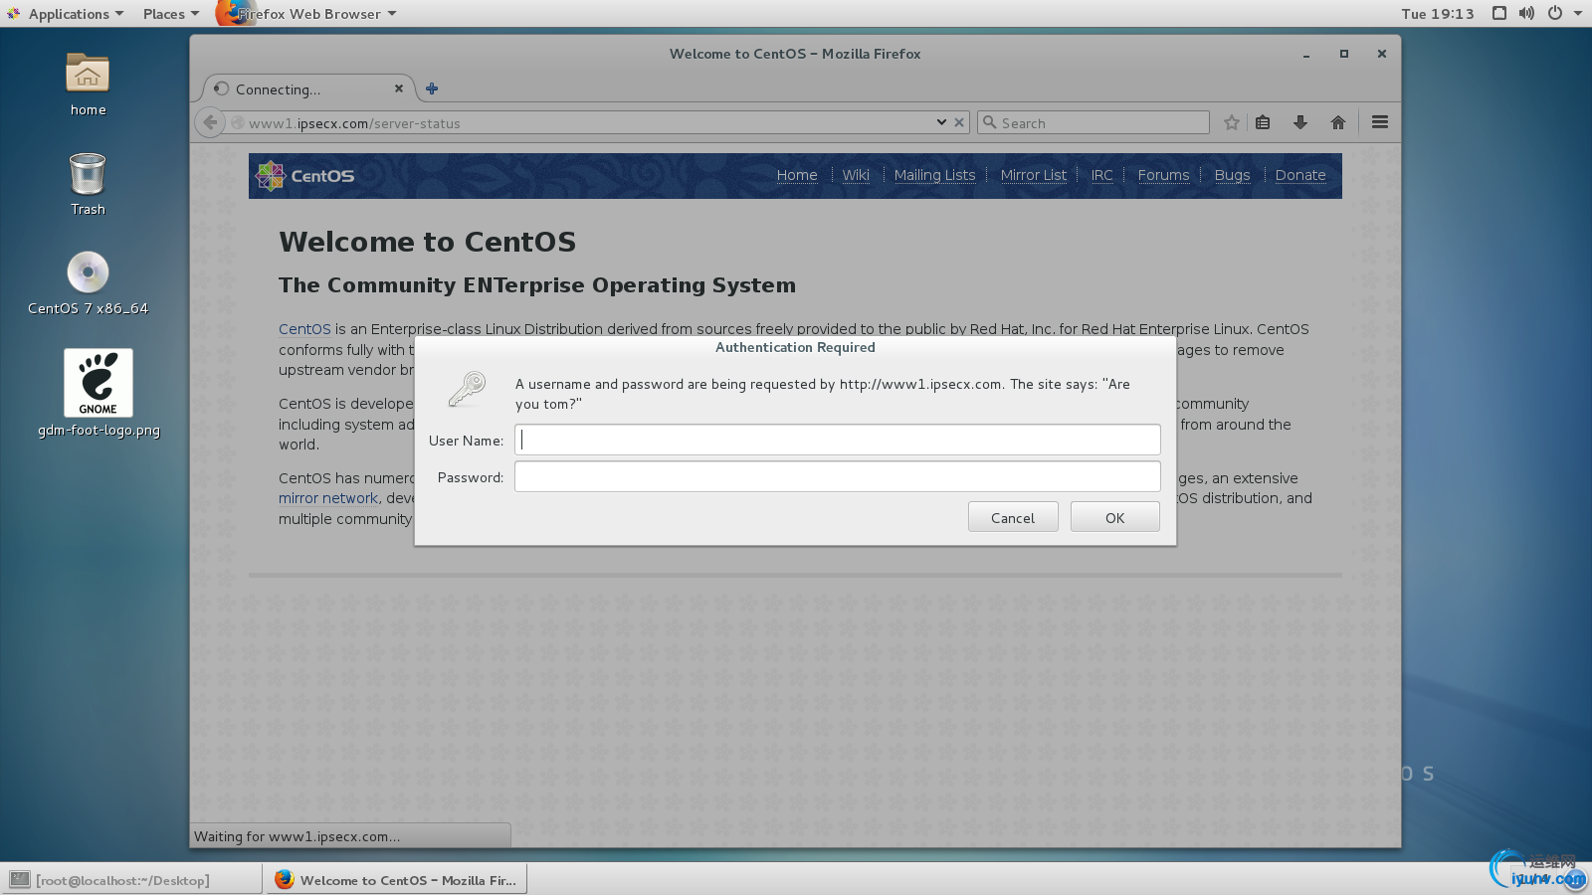Image resolution: width=1592 pixels, height=895 pixels.
Task: Open the bookmarks list icon
Action: pos(1263,122)
